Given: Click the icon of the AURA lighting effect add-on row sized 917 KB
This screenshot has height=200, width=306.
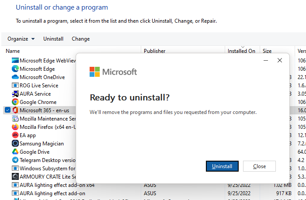Looking at the screenshot, I should 15,193.
